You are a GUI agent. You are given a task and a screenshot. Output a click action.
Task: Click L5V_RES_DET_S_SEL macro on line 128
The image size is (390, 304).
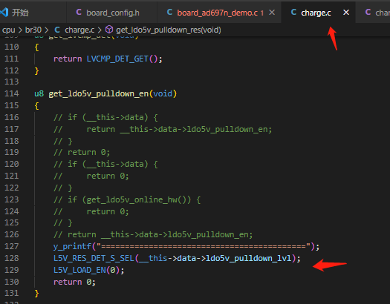pyautogui.click(x=94, y=258)
